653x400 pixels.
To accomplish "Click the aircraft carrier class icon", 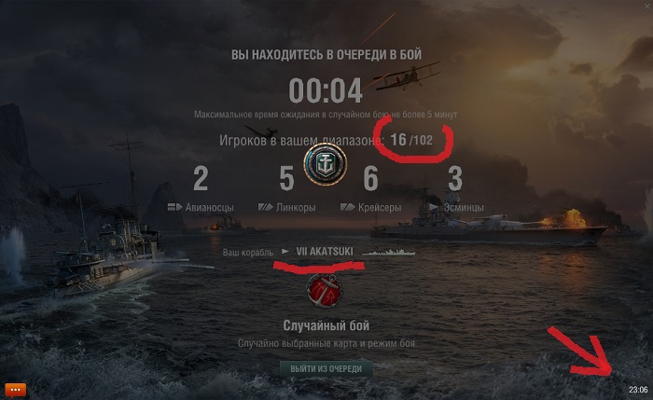I will tap(174, 207).
